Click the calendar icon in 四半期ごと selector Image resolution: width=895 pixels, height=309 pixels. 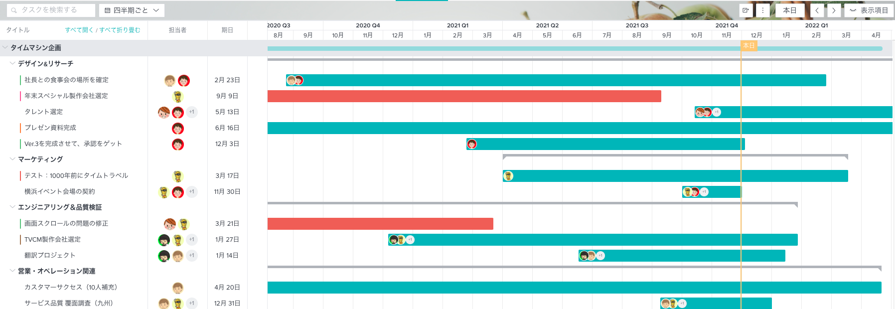click(x=107, y=10)
